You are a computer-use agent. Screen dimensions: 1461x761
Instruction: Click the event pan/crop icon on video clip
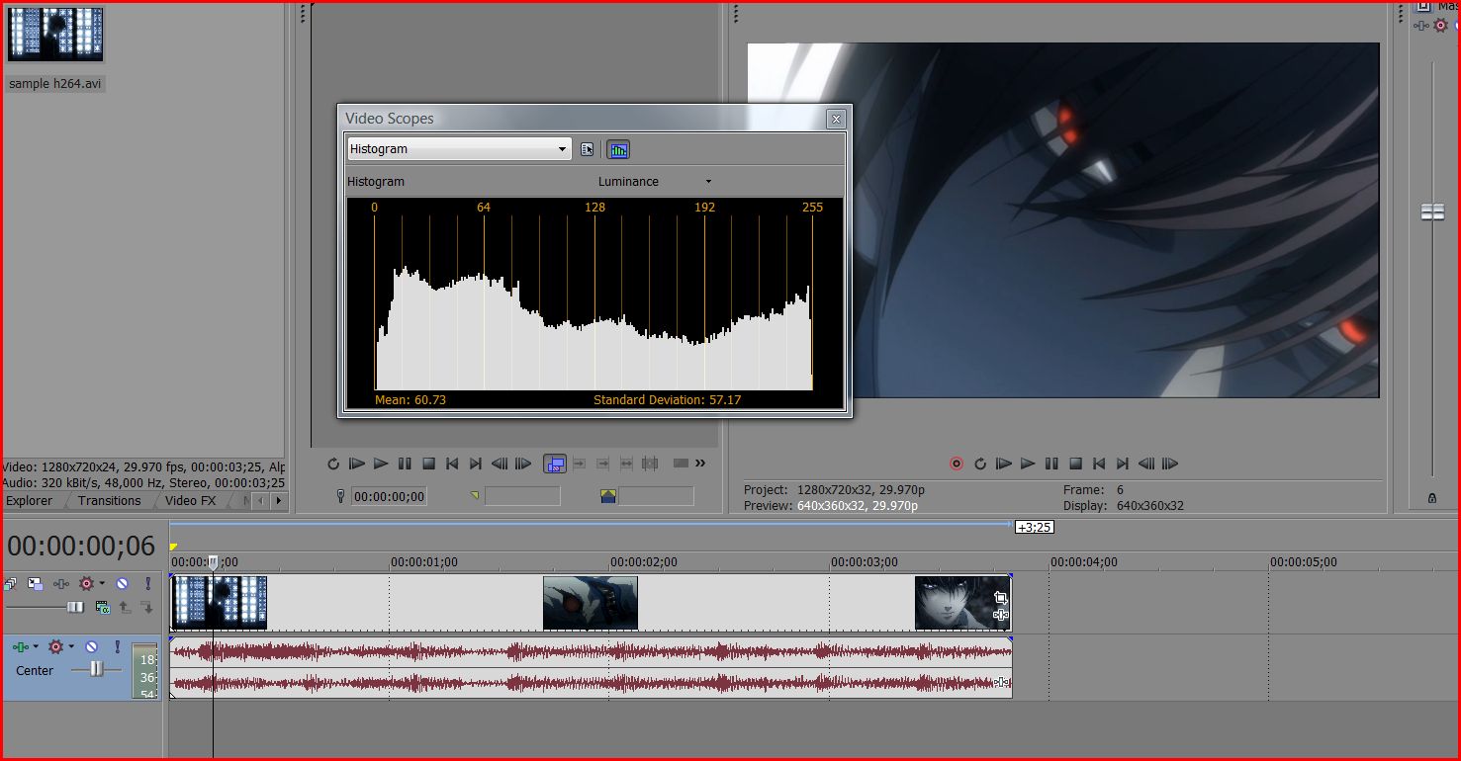[1000, 597]
